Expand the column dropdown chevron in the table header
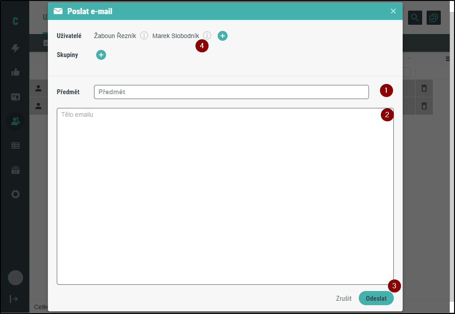455x314 pixels. pyautogui.click(x=408, y=59)
